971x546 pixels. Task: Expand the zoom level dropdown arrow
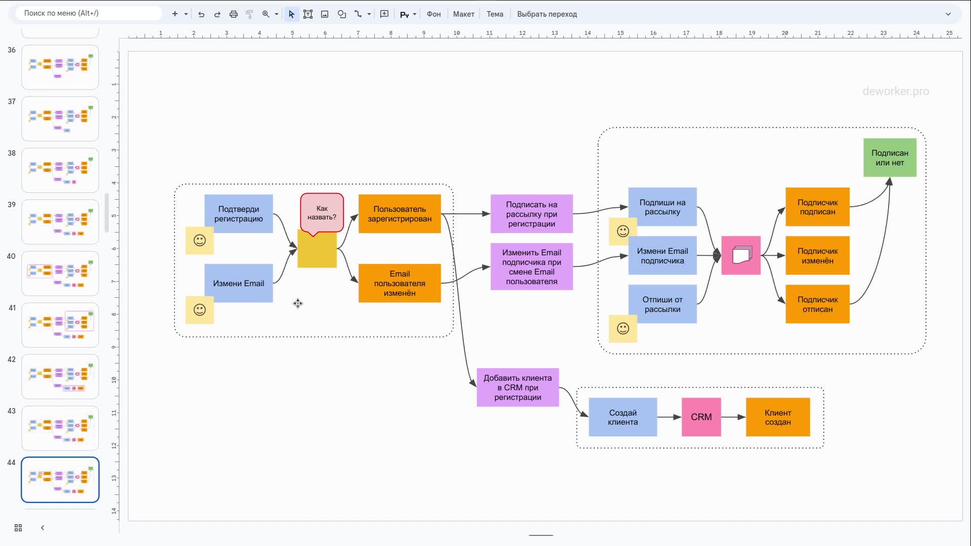pos(277,14)
